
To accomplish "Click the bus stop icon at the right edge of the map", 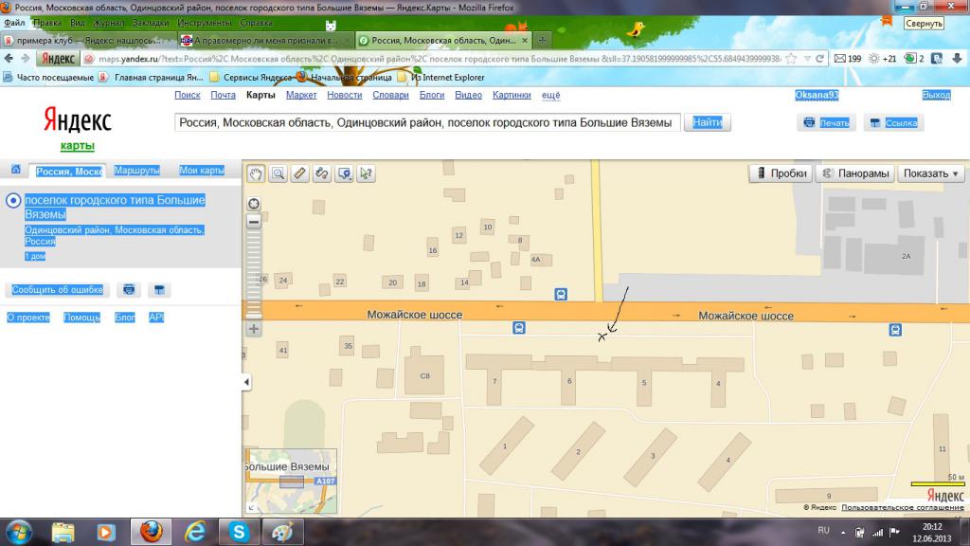I will (x=895, y=330).
